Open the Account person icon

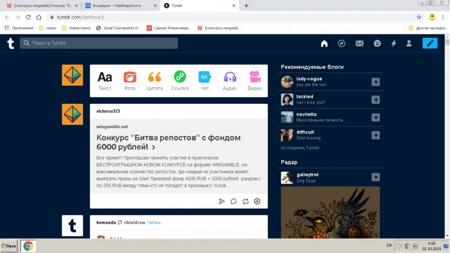pos(409,44)
